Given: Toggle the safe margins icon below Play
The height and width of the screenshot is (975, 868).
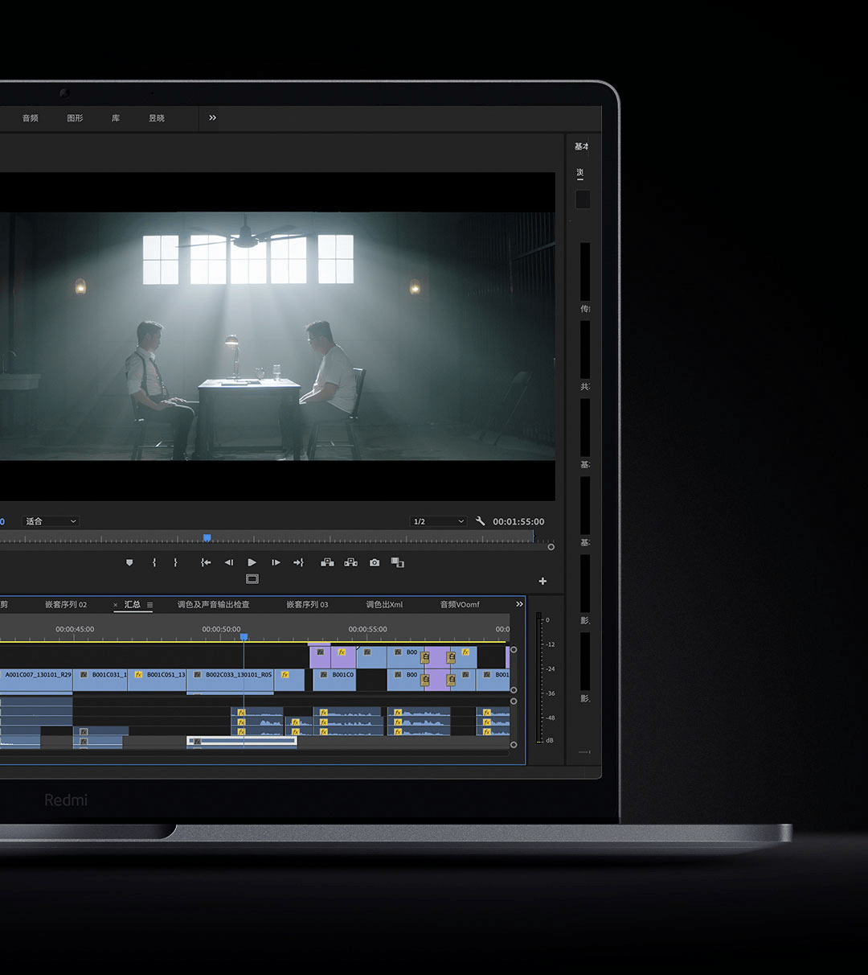Looking at the screenshot, I should tap(252, 579).
